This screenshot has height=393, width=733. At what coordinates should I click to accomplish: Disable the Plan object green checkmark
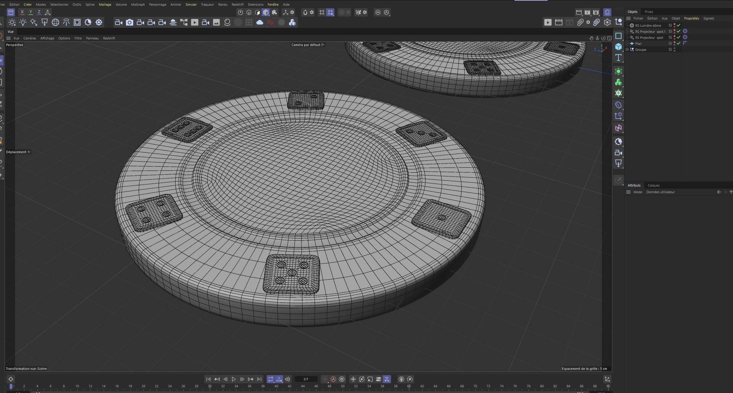coord(679,43)
